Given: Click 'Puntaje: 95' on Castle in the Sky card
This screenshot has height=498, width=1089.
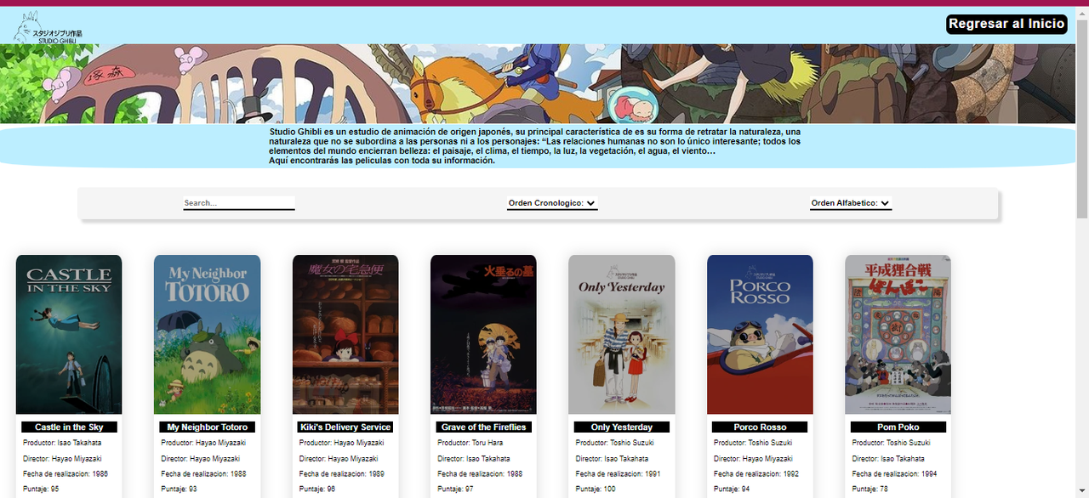Looking at the screenshot, I should point(42,490).
